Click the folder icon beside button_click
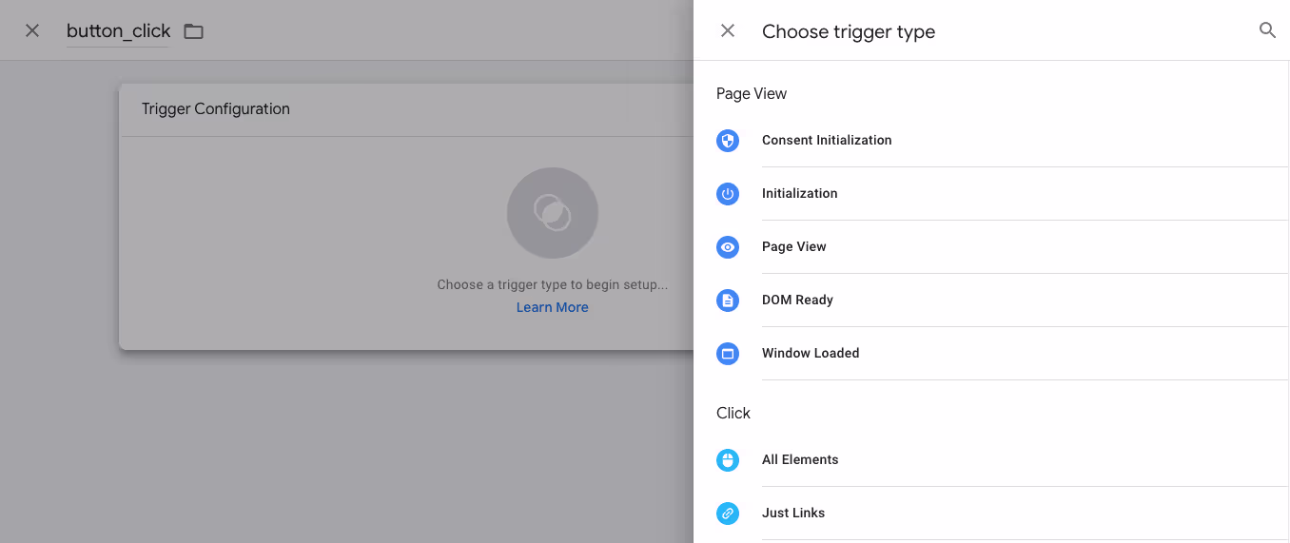The image size is (1290, 543). (194, 31)
